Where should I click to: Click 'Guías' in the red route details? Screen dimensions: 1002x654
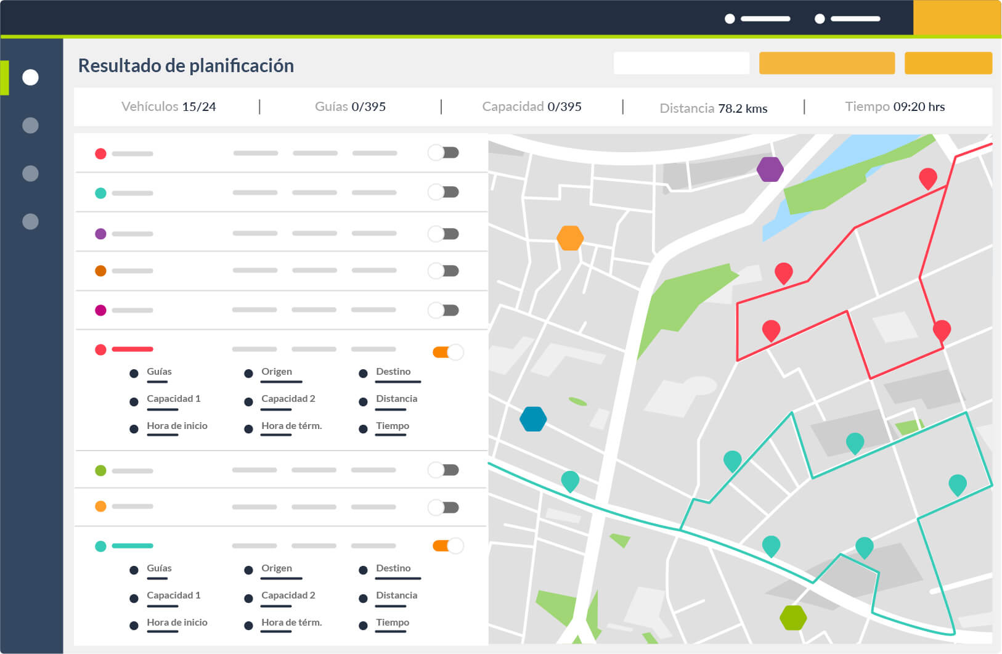[x=159, y=372]
